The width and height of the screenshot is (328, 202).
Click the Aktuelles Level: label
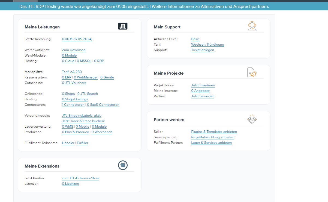pyautogui.click(x=166, y=39)
